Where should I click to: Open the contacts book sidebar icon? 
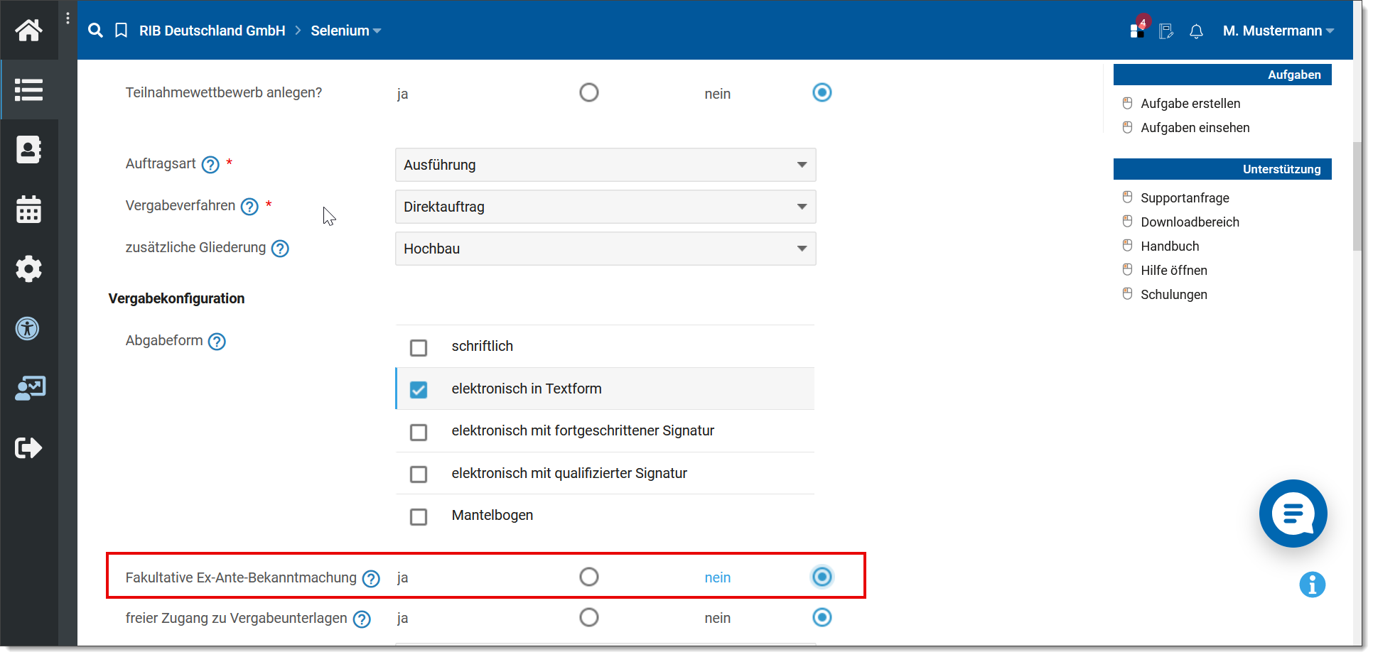click(x=28, y=149)
